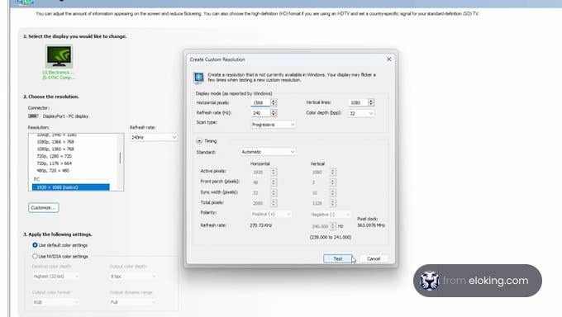Open the Output color depth dropdown
The width and height of the screenshot is (562, 317).
pos(132,277)
